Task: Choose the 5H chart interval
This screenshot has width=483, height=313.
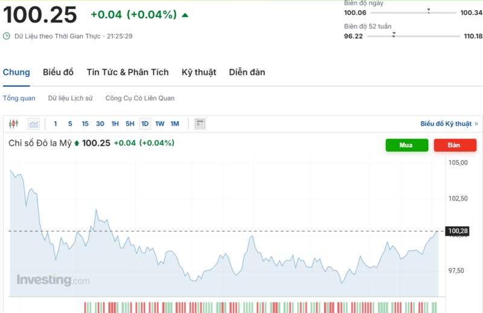Action: point(130,124)
